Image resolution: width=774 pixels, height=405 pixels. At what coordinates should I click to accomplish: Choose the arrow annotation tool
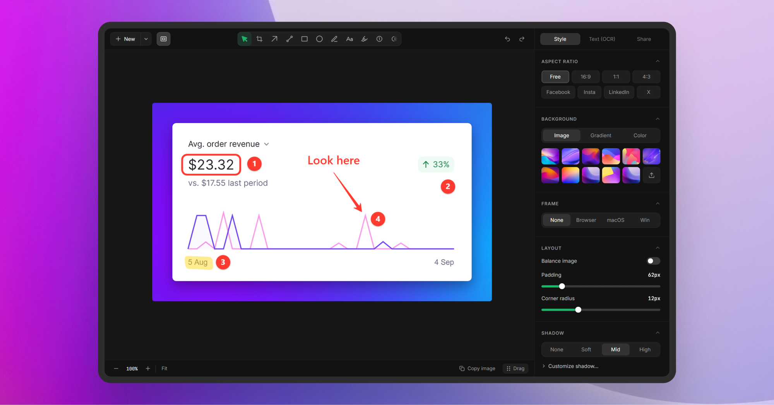pyautogui.click(x=274, y=39)
